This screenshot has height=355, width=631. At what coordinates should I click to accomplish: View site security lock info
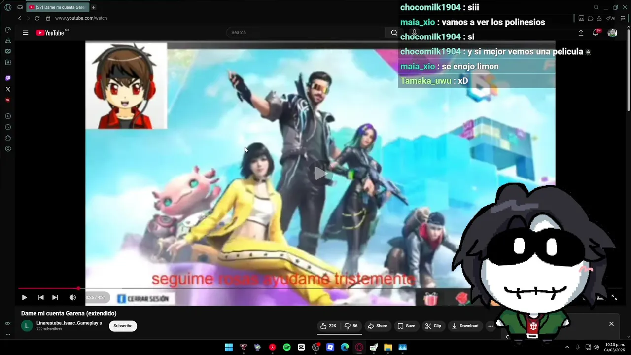click(x=48, y=18)
